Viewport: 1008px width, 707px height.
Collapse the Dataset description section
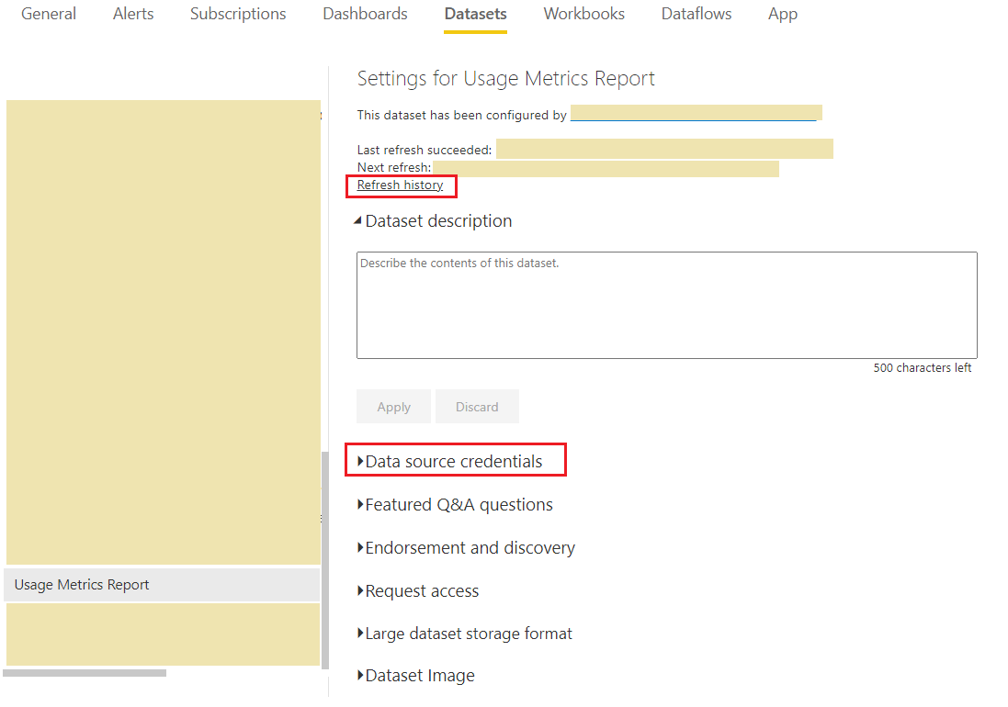(434, 221)
